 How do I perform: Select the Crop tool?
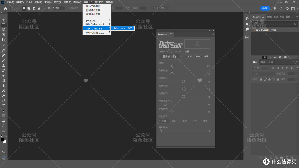tap(3, 40)
